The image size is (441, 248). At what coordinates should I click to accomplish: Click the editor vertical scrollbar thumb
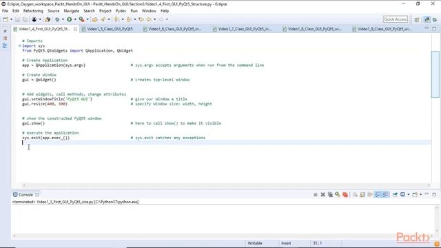click(x=435, y=74)
